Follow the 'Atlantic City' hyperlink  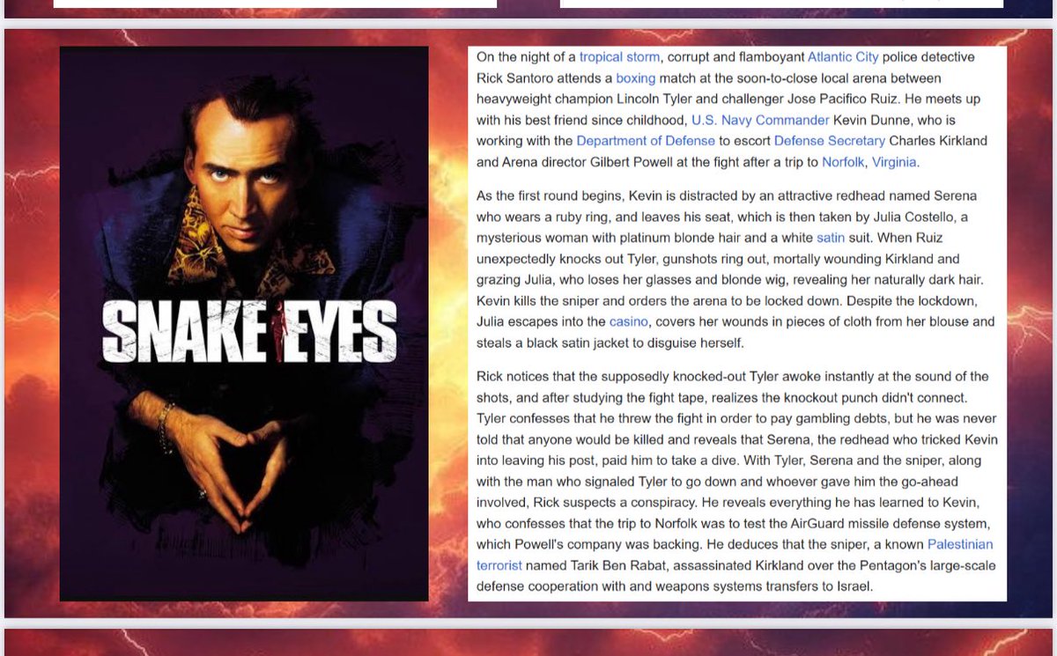pos(843,57)
